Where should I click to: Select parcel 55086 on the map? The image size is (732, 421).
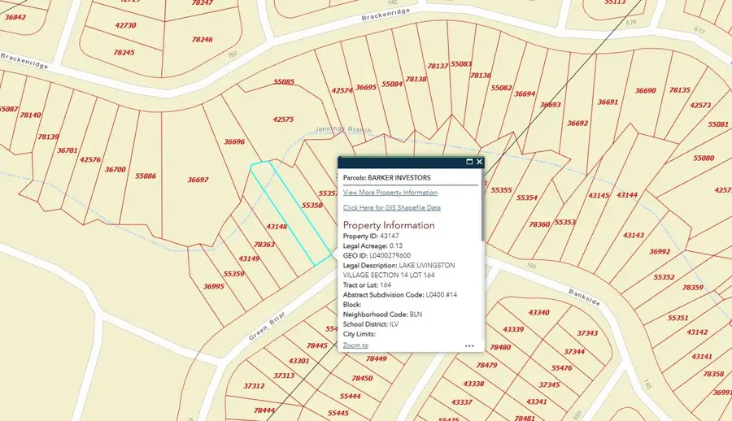(x=146, y=176)
